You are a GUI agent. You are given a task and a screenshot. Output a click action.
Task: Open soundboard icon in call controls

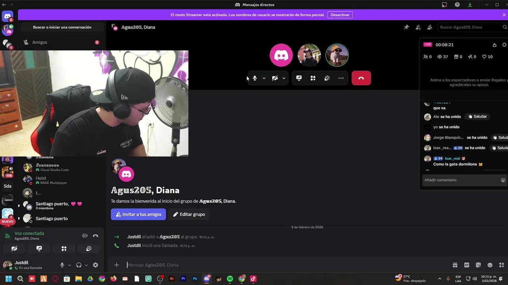[327, 78]
